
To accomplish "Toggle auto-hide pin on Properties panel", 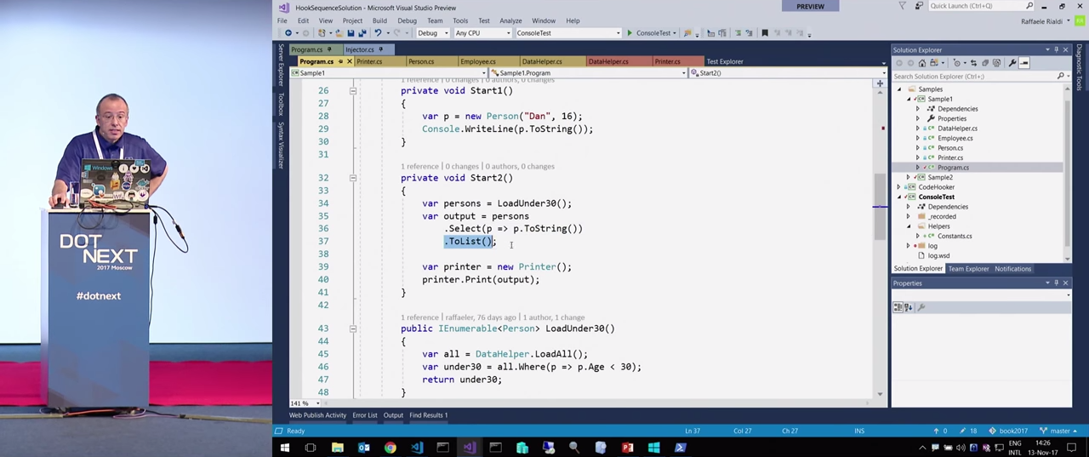I will (1056, 283).
